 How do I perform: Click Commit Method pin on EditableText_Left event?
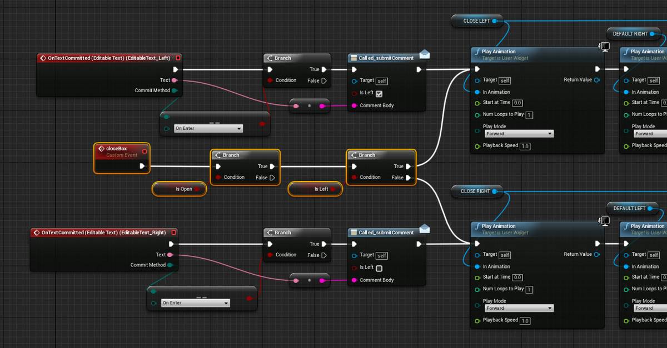coord(175,90)
